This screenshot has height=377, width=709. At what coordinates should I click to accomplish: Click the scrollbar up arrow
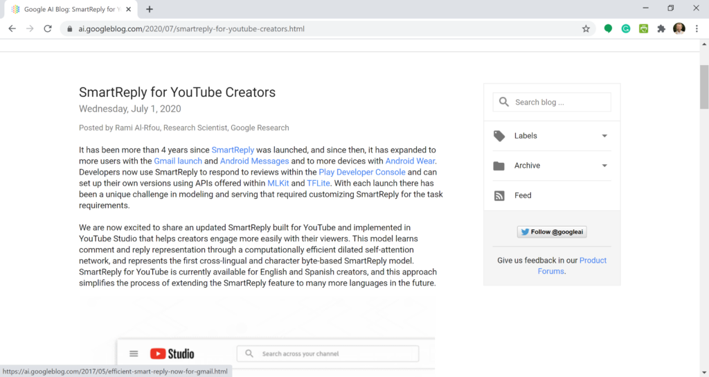point(704,44)
